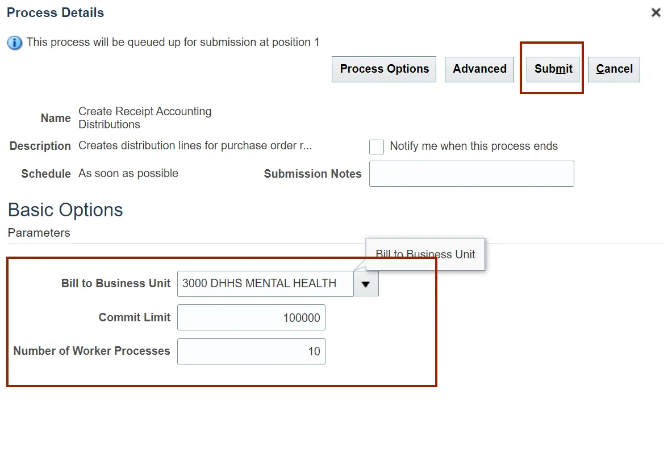Cancel the process submission
This screenshot has width=672, height=457.
(614, 69)
